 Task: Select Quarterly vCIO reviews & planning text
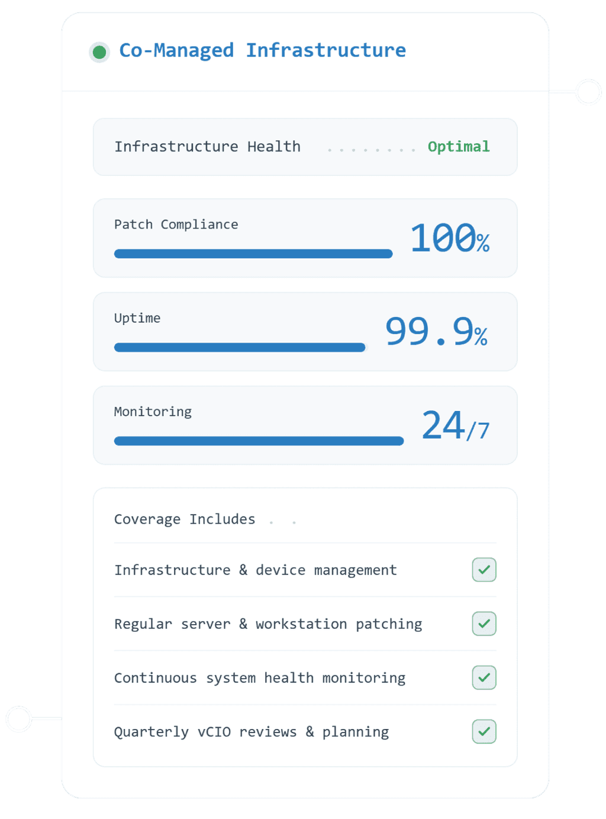[252, 732]
